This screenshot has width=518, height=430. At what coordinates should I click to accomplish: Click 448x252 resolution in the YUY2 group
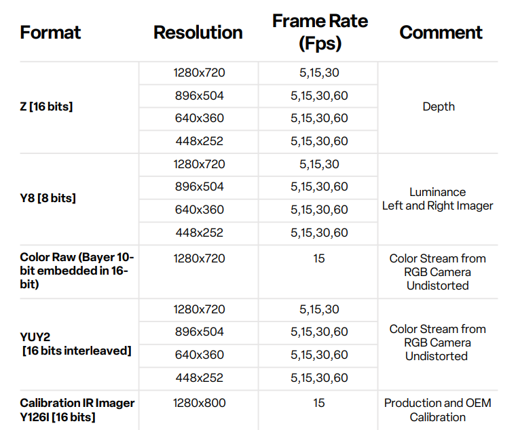[x=198, y=378]
